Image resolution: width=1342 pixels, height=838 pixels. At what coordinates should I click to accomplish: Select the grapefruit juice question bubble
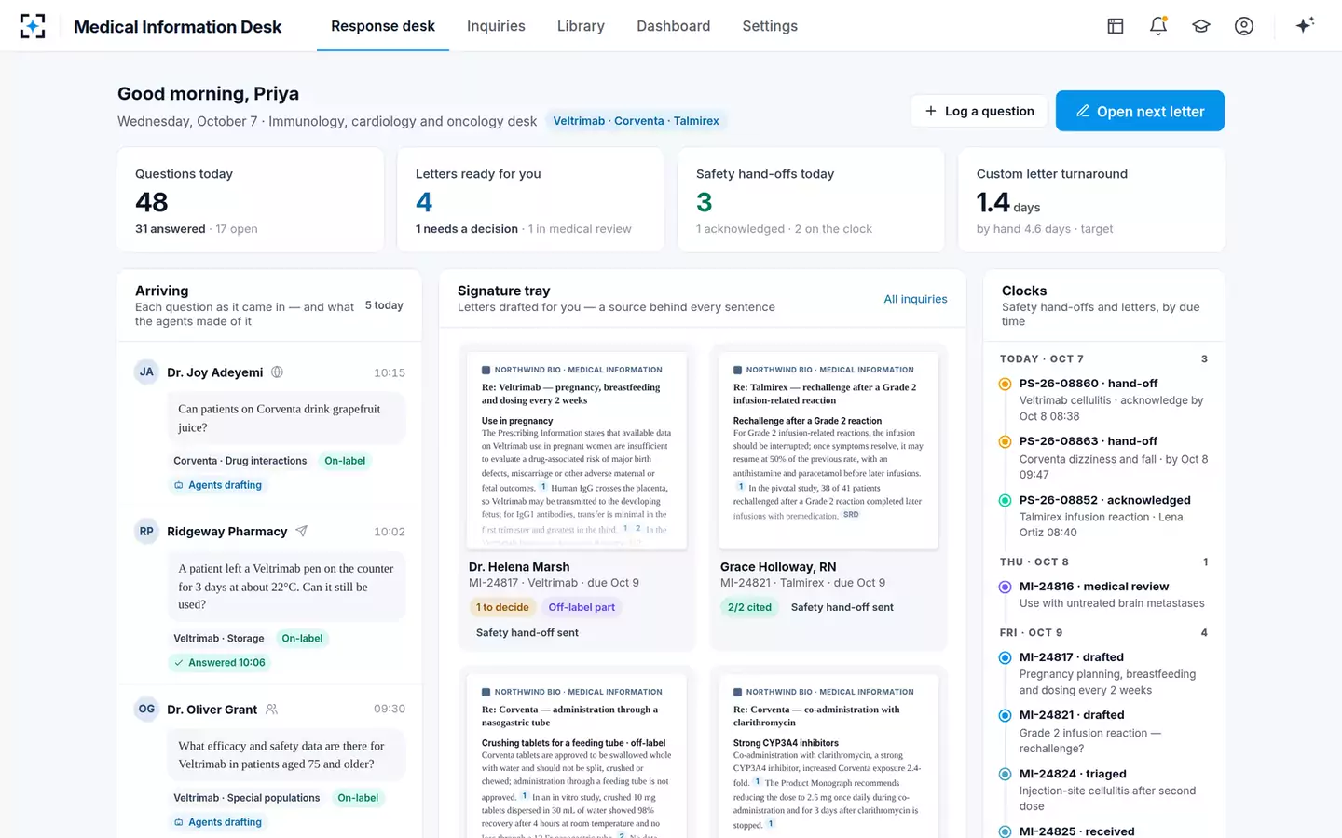pos(286,418)
